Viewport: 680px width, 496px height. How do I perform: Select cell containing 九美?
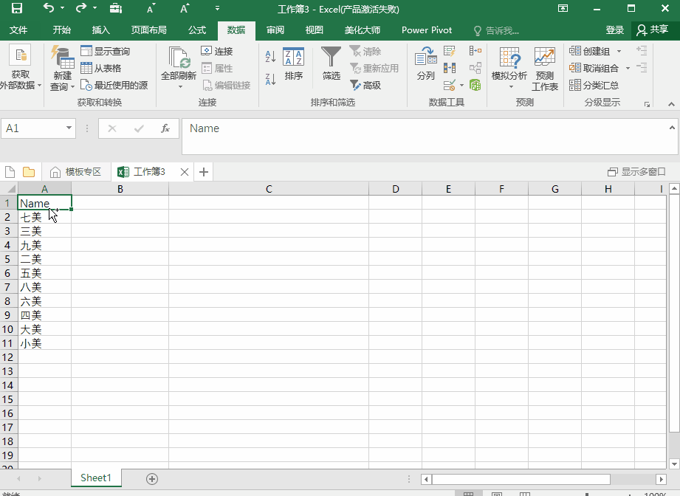[44, 245]
